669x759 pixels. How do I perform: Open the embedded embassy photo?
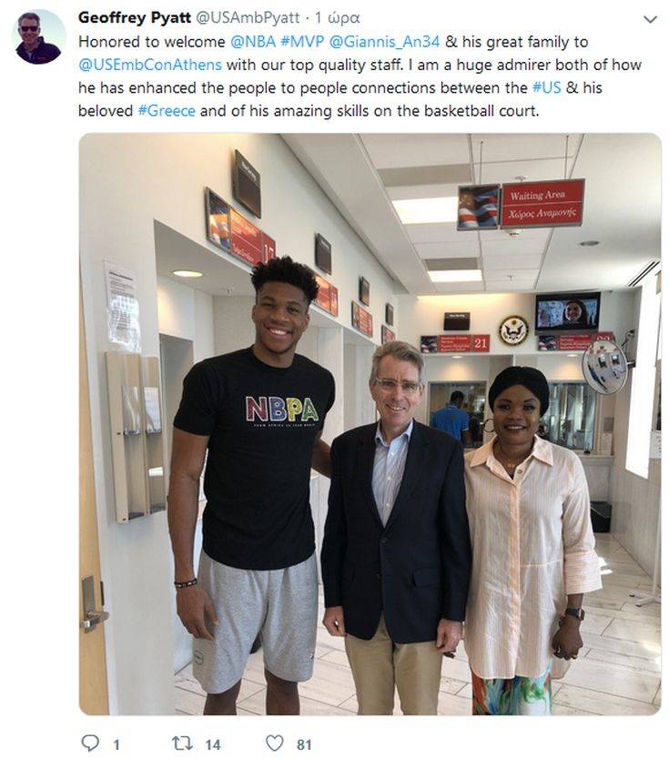[x=370, y=424]
